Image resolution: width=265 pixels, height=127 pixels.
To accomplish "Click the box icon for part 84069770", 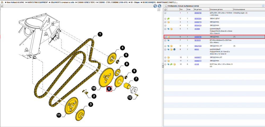I will click(x=168, y=22).
